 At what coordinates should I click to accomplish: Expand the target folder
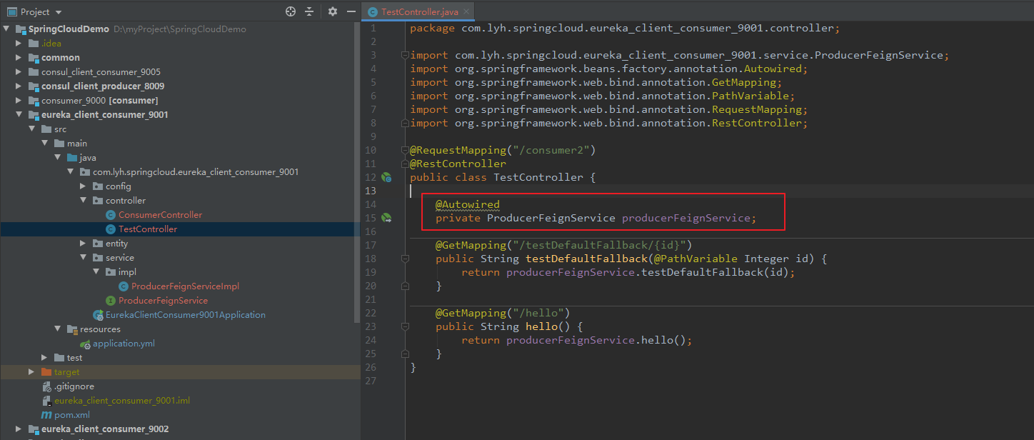click(31, 371)
